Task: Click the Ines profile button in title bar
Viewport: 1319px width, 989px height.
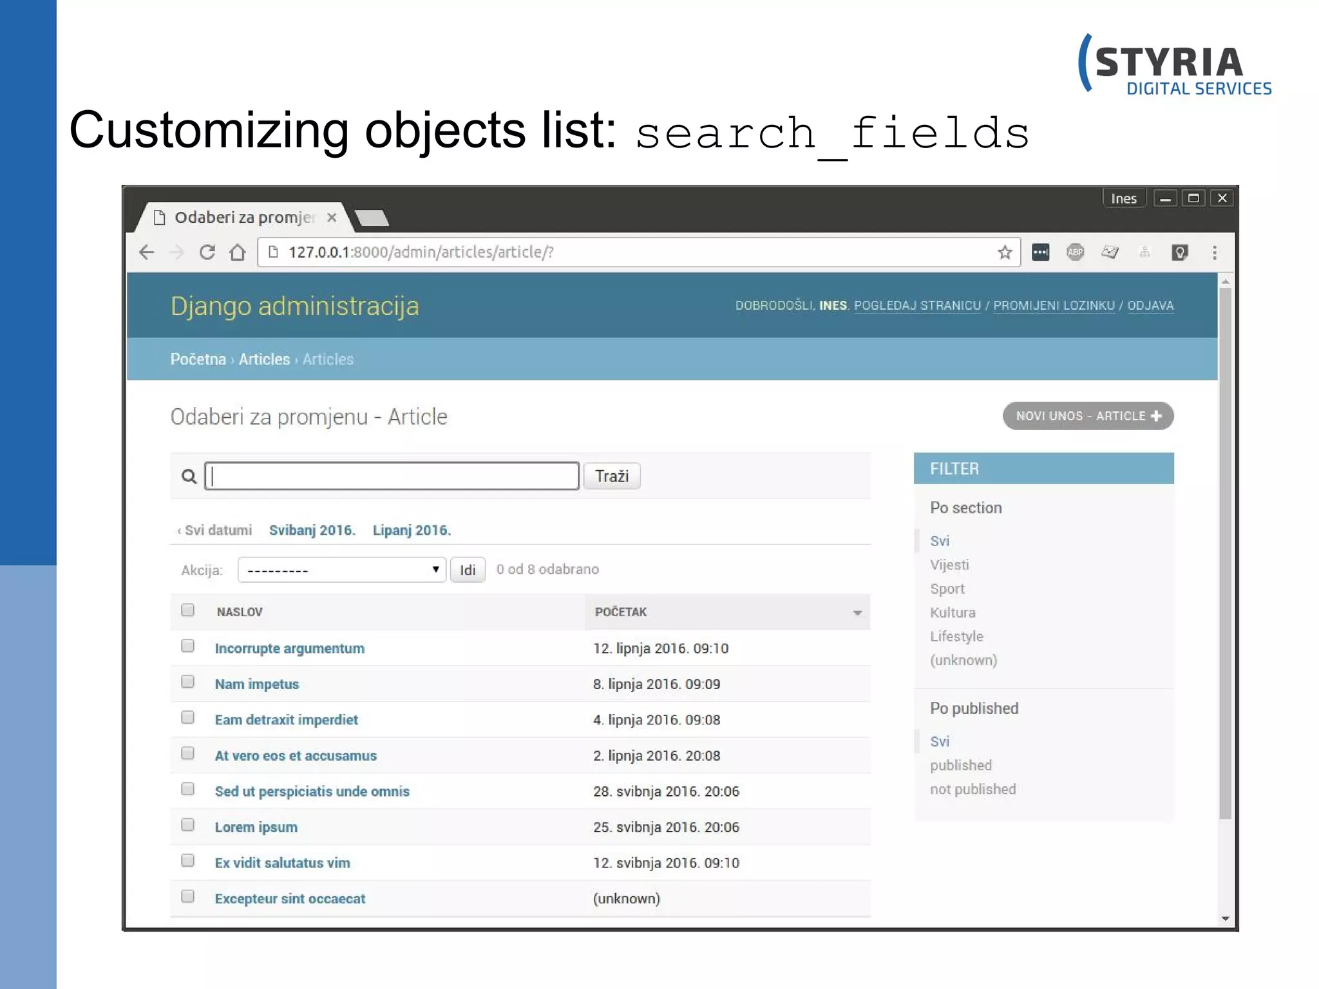Action: pos(1124,198)
